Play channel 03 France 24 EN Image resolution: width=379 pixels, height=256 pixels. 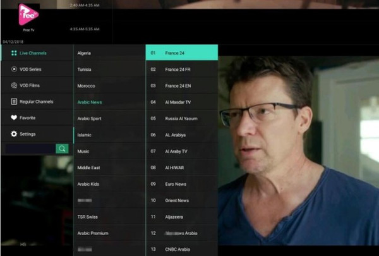182,86
